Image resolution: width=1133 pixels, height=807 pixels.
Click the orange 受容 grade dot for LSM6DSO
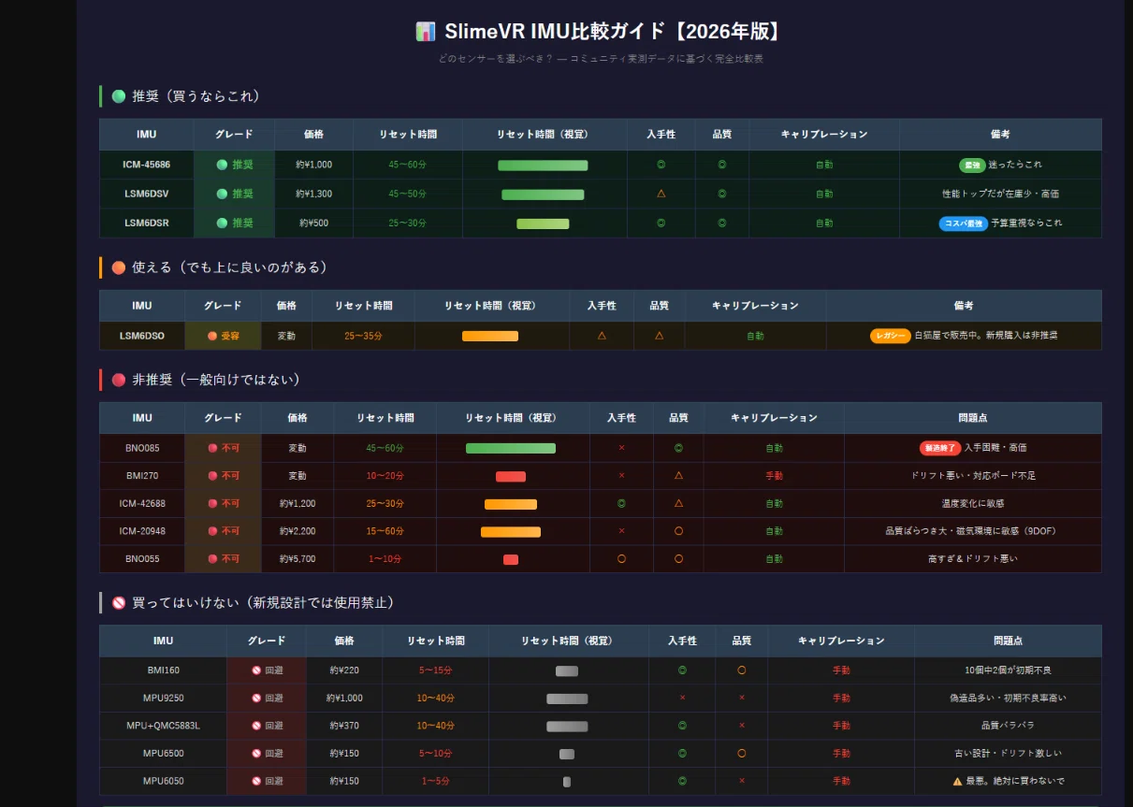click(212, 336)
